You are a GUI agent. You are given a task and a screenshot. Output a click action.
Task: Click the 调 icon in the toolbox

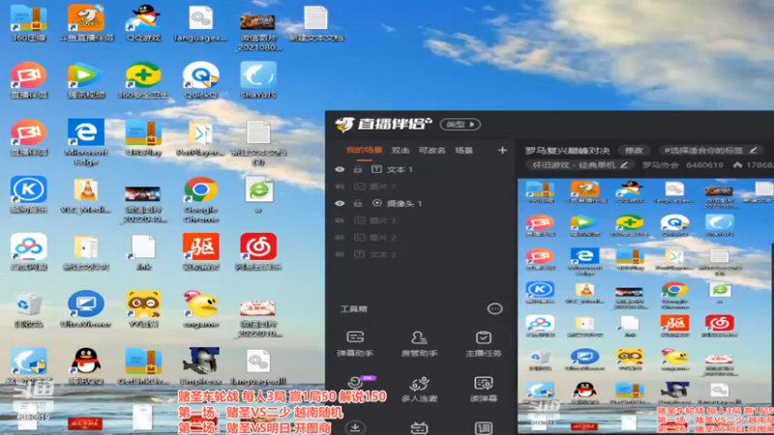(483, 427)
